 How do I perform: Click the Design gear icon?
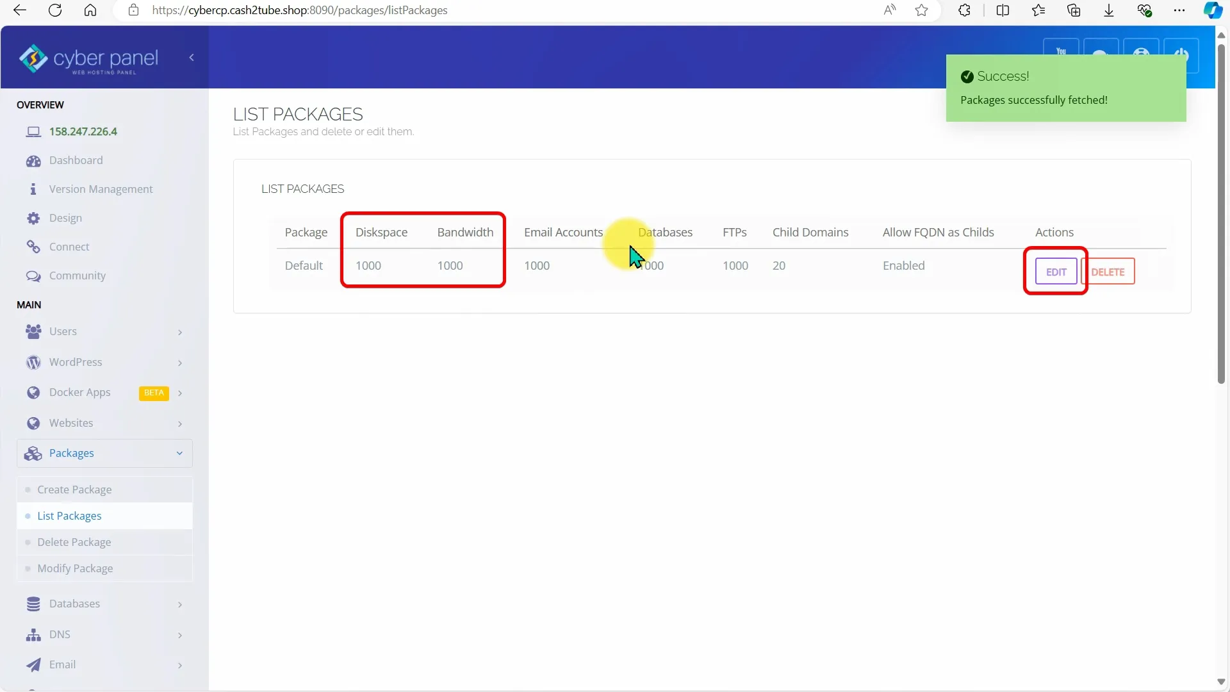[x=33, y=218]
